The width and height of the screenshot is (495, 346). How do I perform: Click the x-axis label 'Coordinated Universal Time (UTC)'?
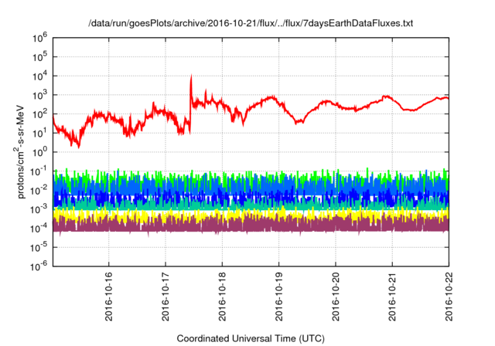251,338
